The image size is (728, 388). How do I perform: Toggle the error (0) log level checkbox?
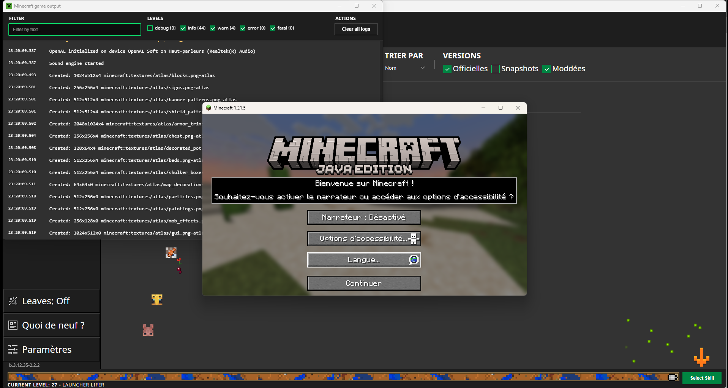pos(243,28)
